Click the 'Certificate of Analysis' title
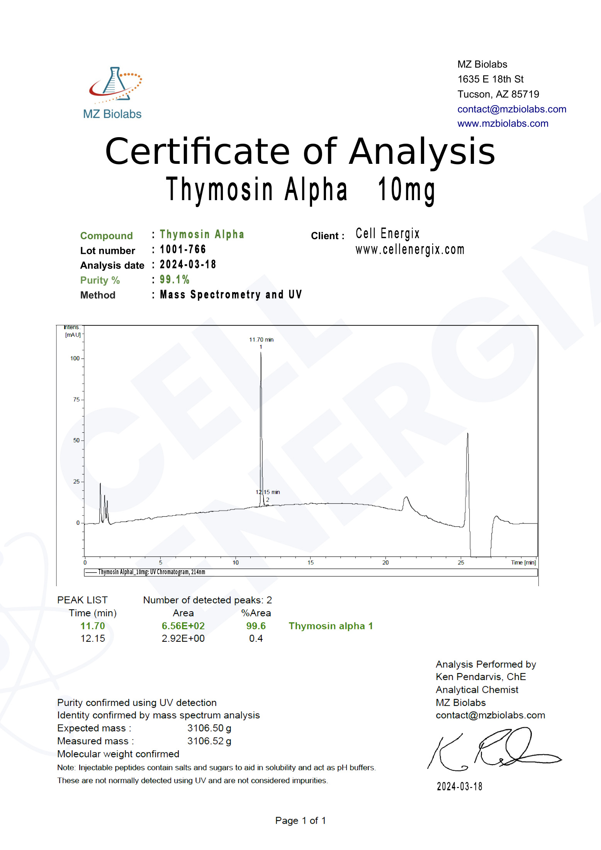Image resolution: width=601 pixels, height=850 pixels. pos(300,151)
